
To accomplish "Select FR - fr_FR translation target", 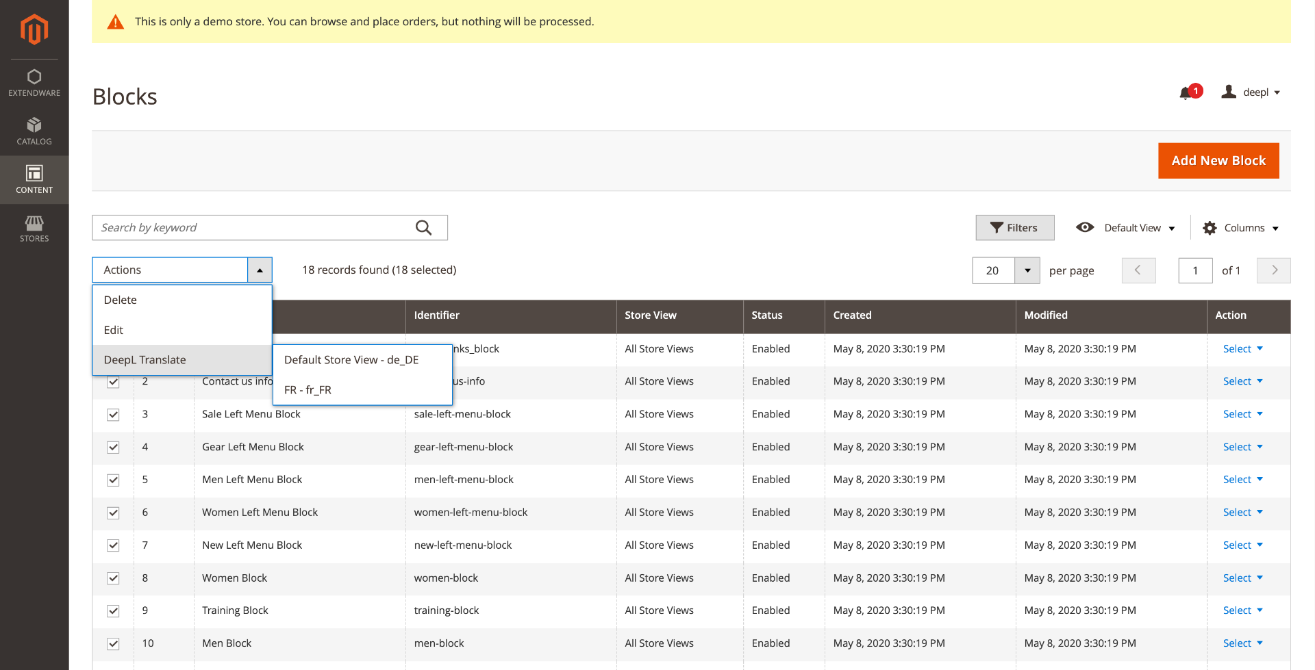I will point(308,390).
